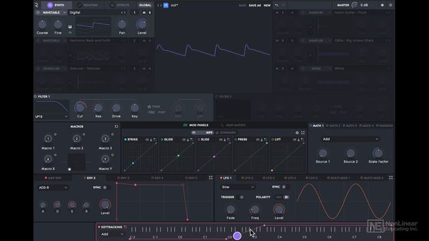Toggle the LFO Trigger switch

(241, 197)
